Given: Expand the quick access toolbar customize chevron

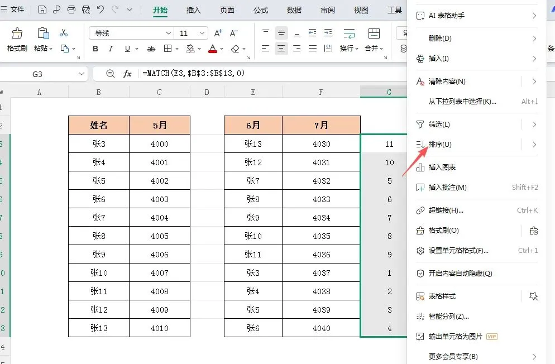Looking at the screenshot, I should tap(130, 9).
